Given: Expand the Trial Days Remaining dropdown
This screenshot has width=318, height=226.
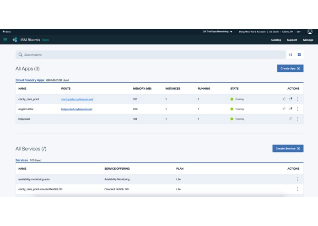Looking at the screenshot, I should click(x=218, y=32).
